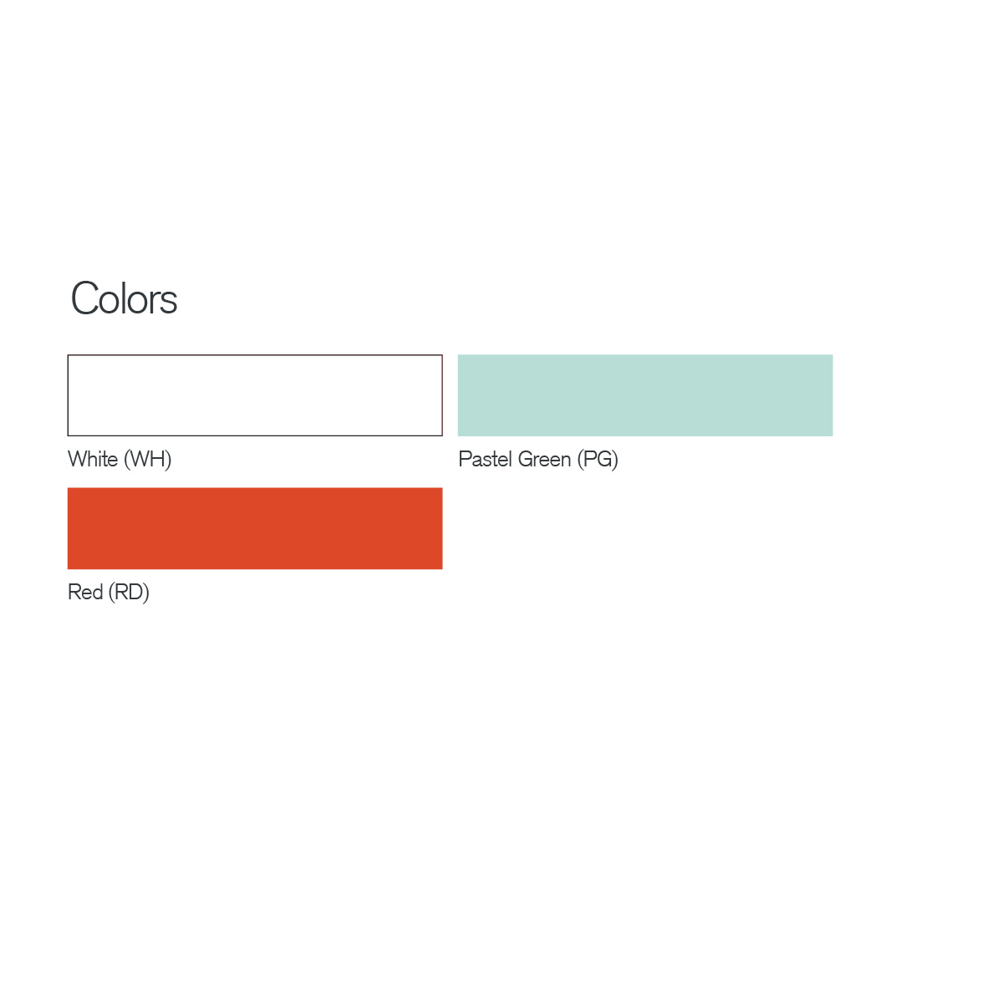Click the word "Green" in the label
Image resolution: width=1003 pixels, height=1003 pixels.
[x=544, y=459]
